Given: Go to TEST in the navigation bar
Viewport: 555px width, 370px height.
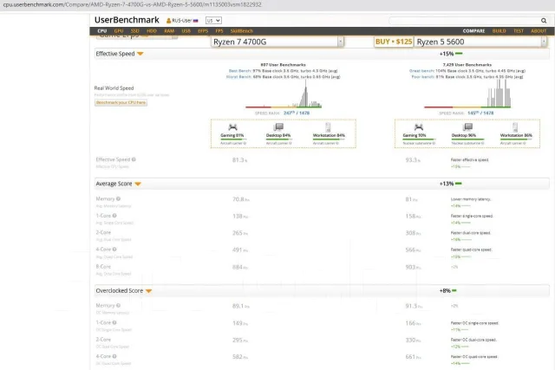Looking at the screenshot, I should pyautogui.click(x=519, y=31).
